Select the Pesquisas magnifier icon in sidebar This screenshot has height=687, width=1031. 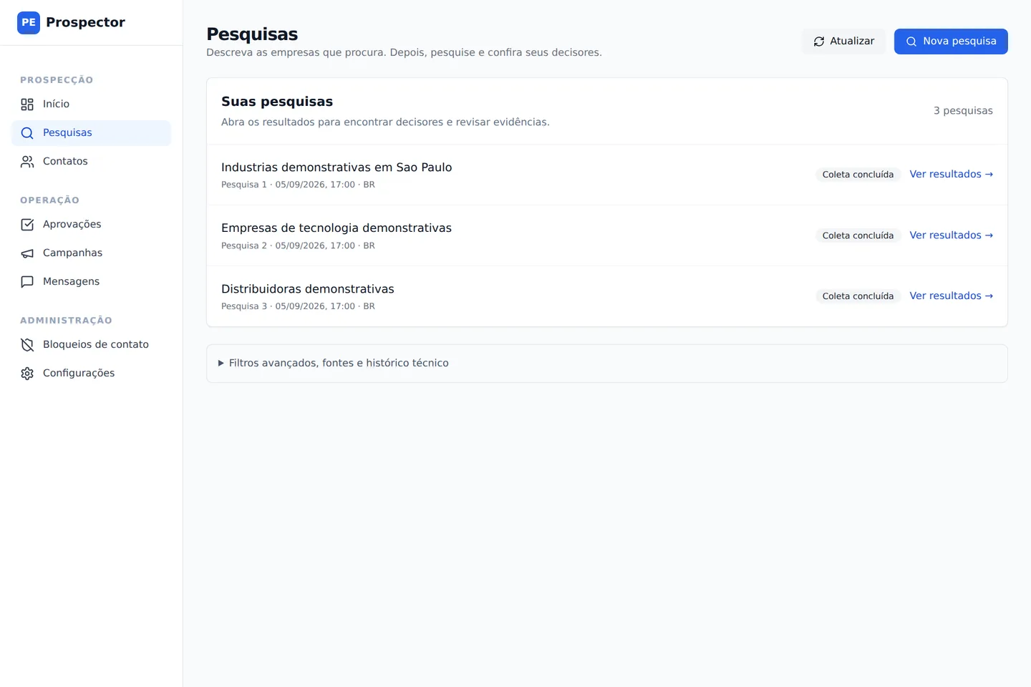[x=27, y=133]
